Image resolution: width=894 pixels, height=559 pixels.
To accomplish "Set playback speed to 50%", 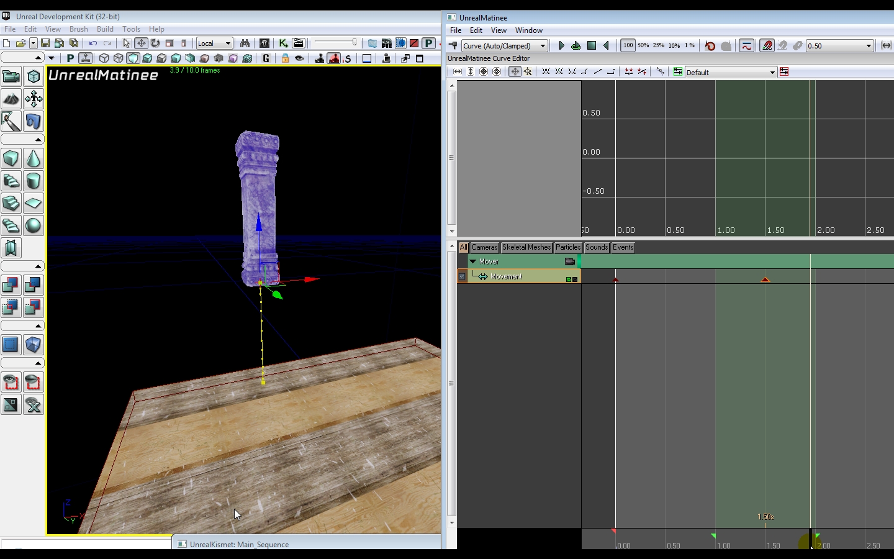I will point(643,45).
